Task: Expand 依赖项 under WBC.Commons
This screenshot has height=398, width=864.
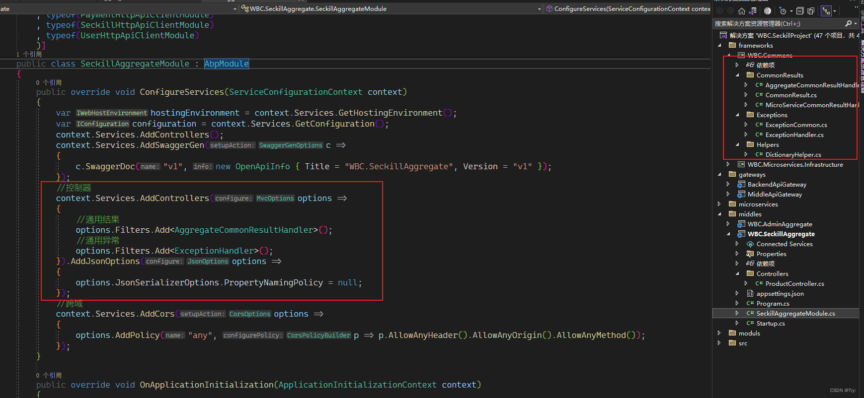Action: (x=737, y=65)
